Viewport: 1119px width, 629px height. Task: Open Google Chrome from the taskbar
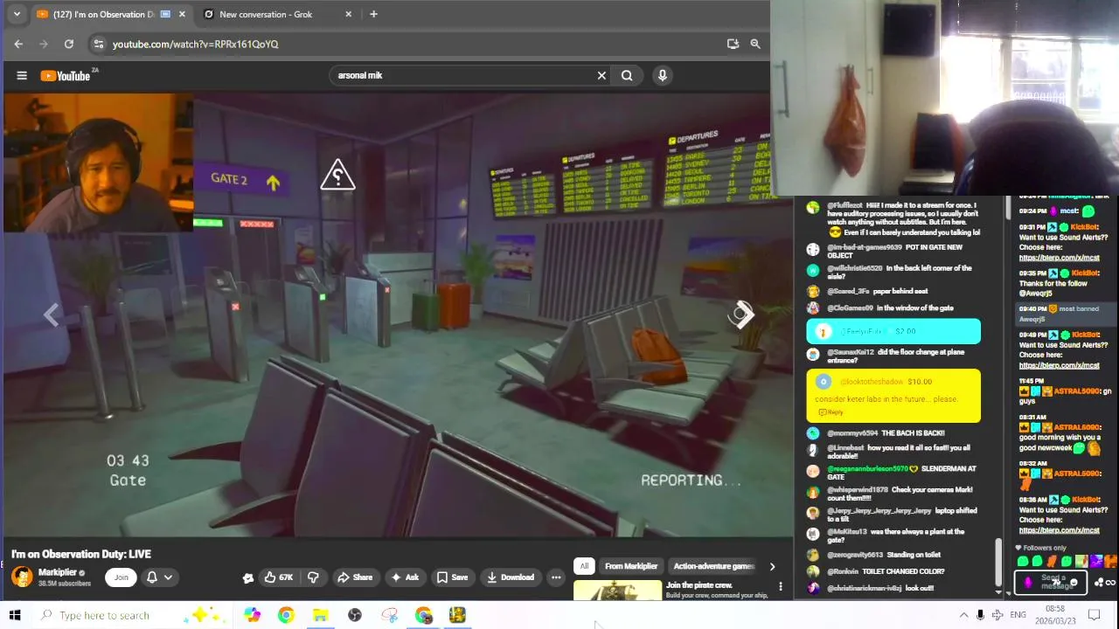click(286, 615)
